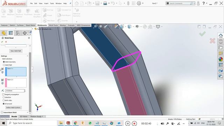Image resolution: width=224 pixels, height=126 pixels.
Task: Open the ConfigurationManager tab
Action: click(18, 33)
